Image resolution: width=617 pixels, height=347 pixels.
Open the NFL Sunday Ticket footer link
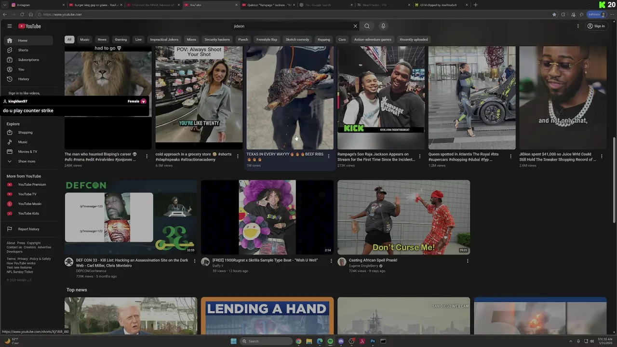click(20, 272)
